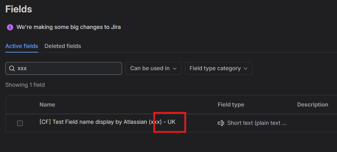Switch to the Deleted fields tab
This screenshot has height=152, width=337.
click(x=63, y=46)
